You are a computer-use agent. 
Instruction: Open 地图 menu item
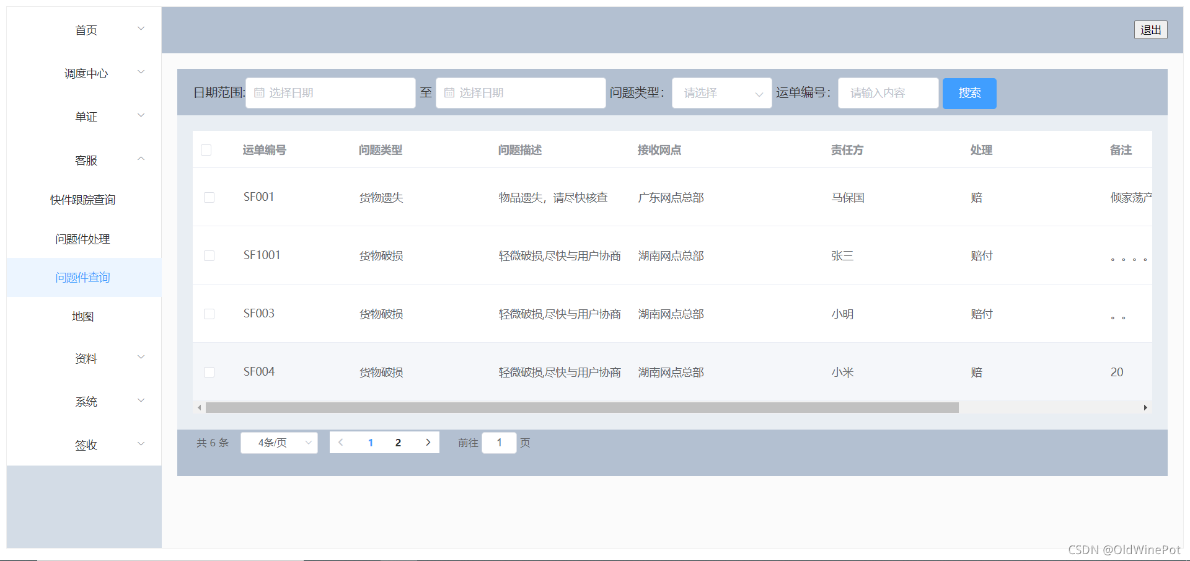[83, 316]
